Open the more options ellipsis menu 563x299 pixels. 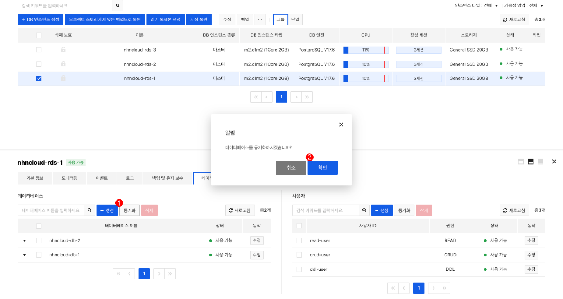click(260, 20)
